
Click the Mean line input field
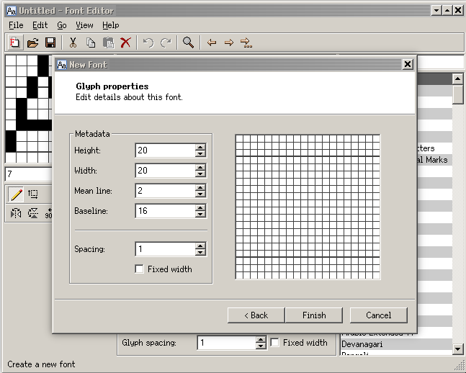pos(164,192)
